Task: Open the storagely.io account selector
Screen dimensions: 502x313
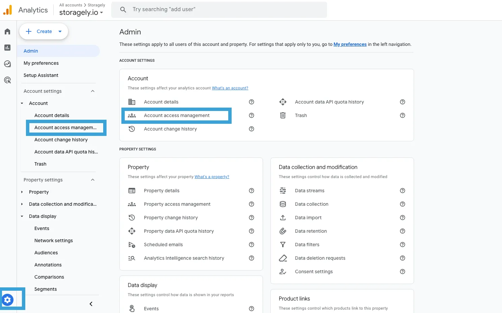Action: tap(81, 12)
